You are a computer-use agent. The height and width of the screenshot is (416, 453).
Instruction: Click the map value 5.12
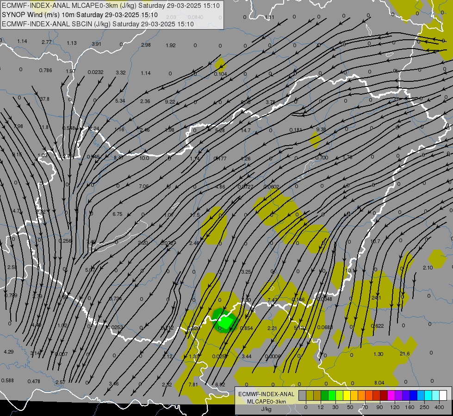[299, 328]
